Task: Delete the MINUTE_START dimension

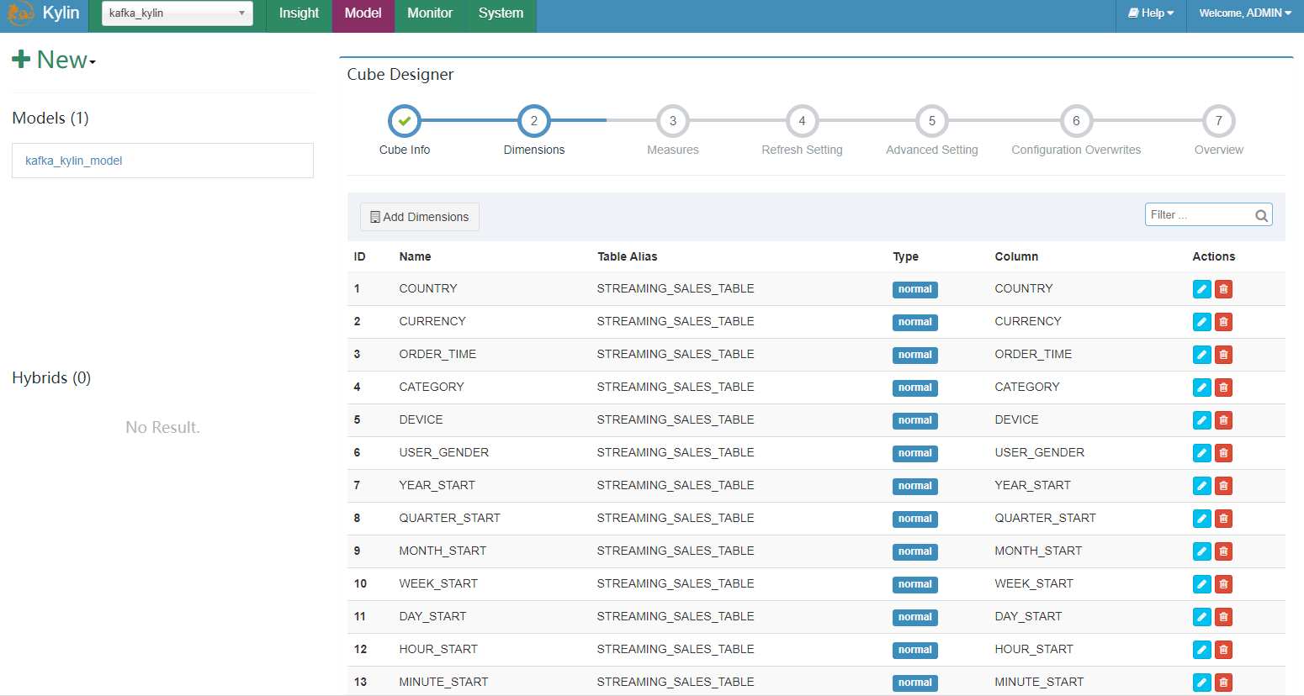Action: coord(1223,683)
